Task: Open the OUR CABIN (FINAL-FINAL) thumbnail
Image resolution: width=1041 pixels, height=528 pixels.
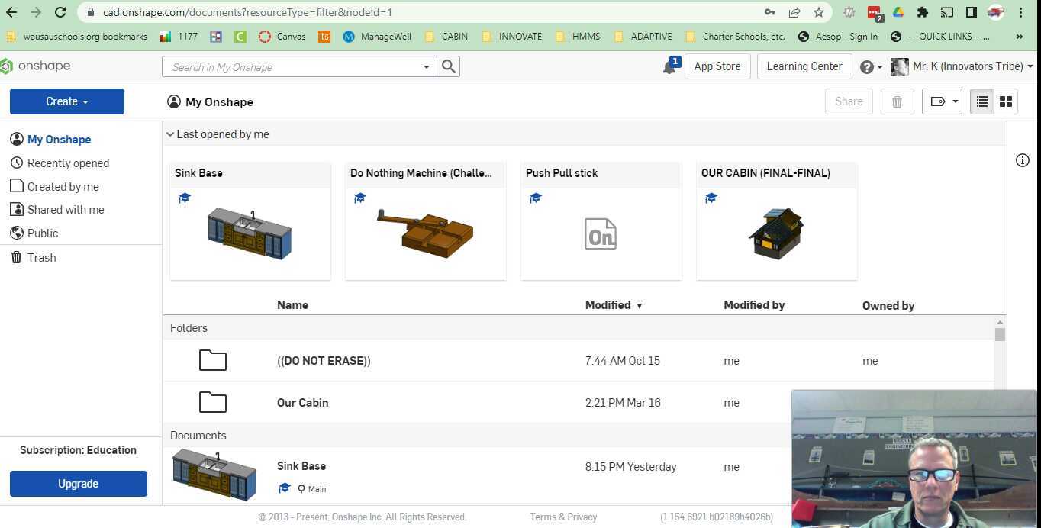Action: tap(775, 233)
